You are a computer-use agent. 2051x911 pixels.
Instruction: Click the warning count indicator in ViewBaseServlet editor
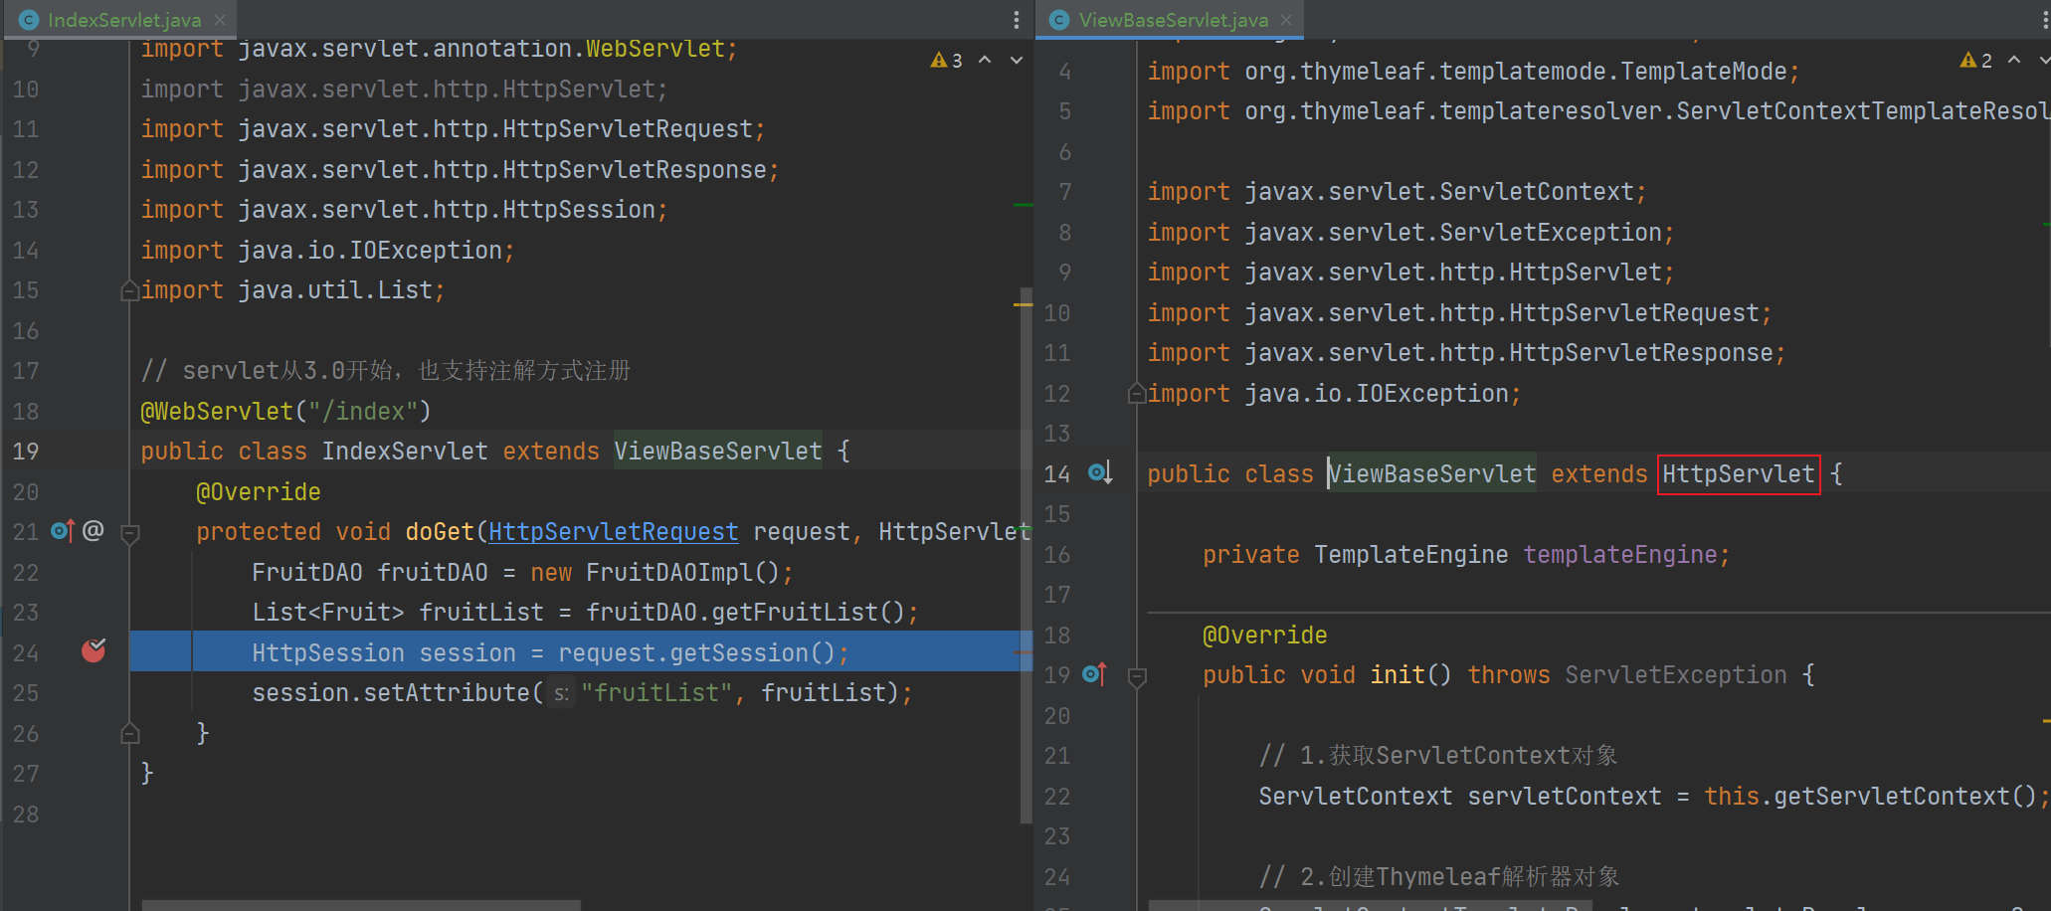1973,60
